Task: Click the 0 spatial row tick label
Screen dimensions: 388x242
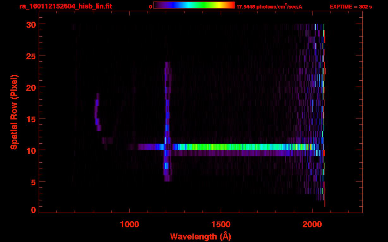Action: 33,210
